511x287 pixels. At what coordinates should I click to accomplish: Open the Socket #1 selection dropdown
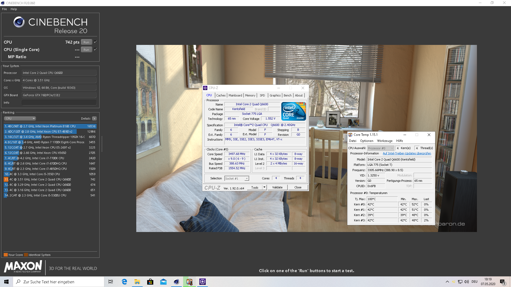point(237,179)
